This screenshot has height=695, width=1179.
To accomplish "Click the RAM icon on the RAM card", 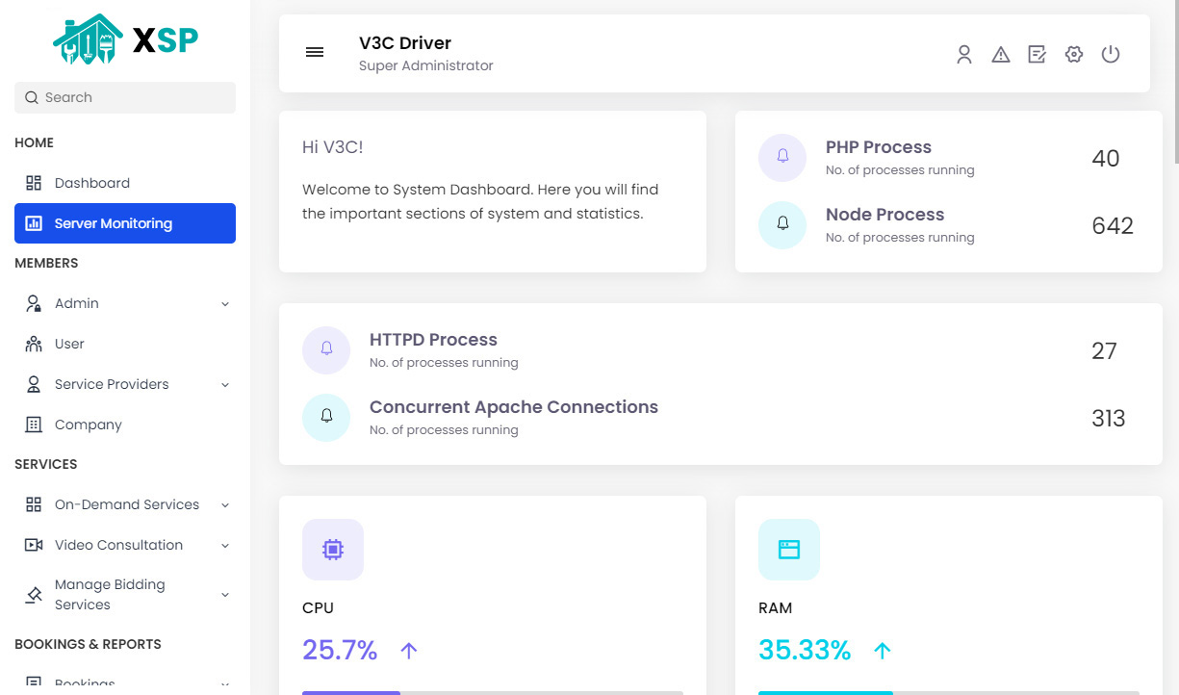I will [788, 549].
